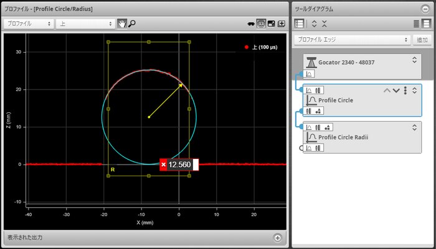Collapse all tools in diagram

pos(324,24)
